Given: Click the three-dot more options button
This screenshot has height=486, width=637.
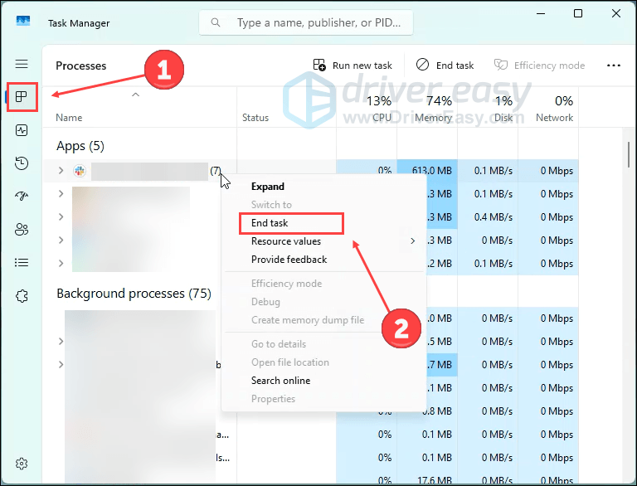Looking at the screenshot, I should [x=614, y=66].
